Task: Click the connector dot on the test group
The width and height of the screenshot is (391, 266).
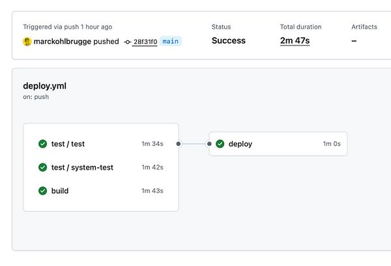Action: (x=179, y=144)
